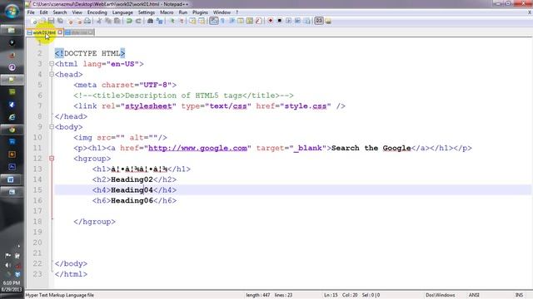Screen dimensions: 533x299
Task: Click the http://www.google.com URL in code
Action: coord(198,148)
